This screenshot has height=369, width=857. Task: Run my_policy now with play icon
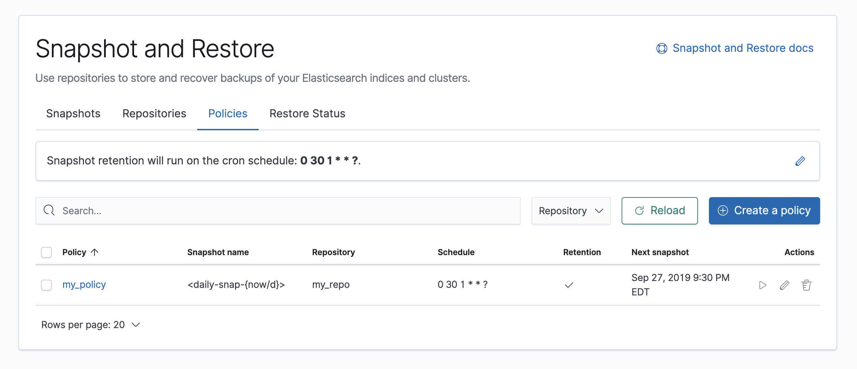tap(762, 285)
